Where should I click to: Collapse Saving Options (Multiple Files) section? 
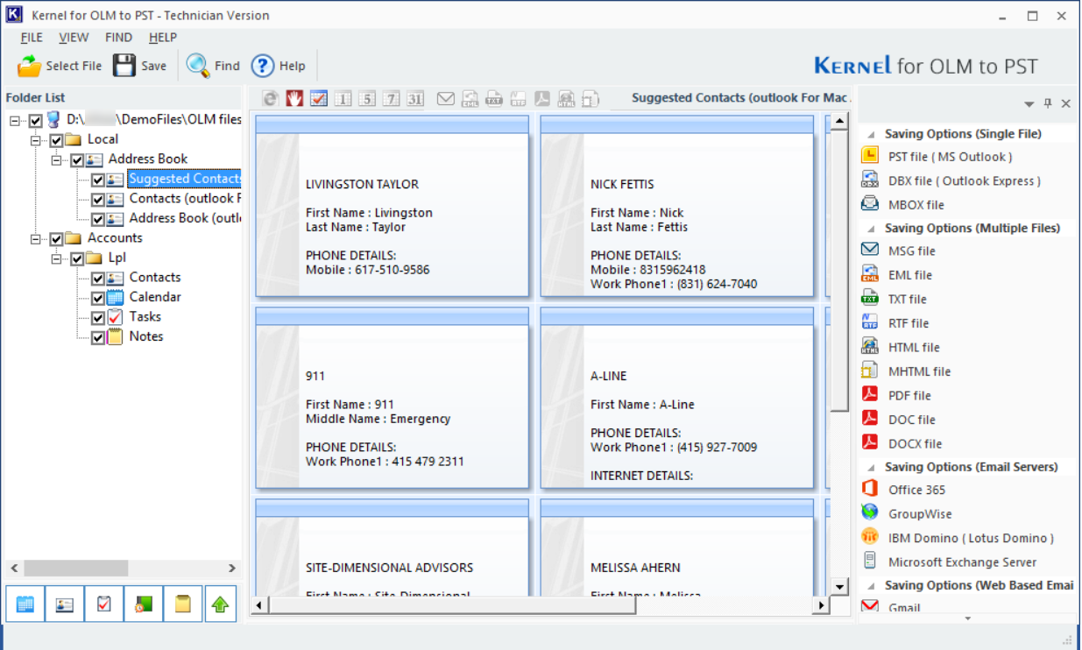pyautogui.click(x=871, y=228)
